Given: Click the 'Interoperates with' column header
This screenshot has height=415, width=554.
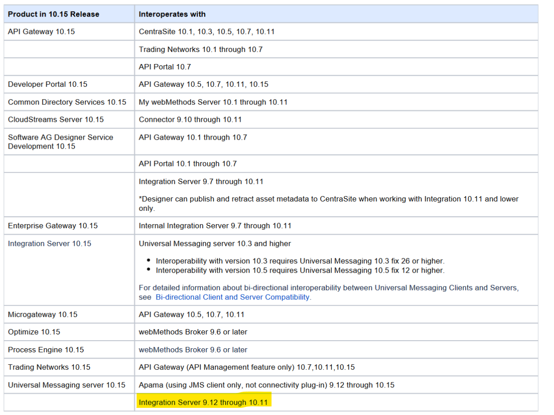Looking at the screenshot, I should [336, 14].
